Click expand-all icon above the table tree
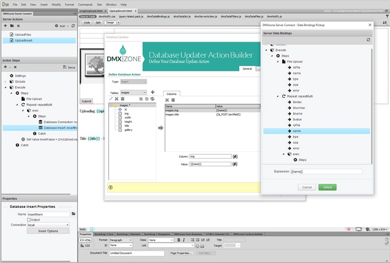This screenshot has width=390, height=263. click(x=141, y=99)
